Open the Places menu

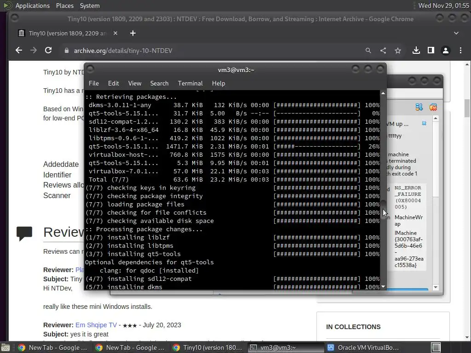click(64, 6)
